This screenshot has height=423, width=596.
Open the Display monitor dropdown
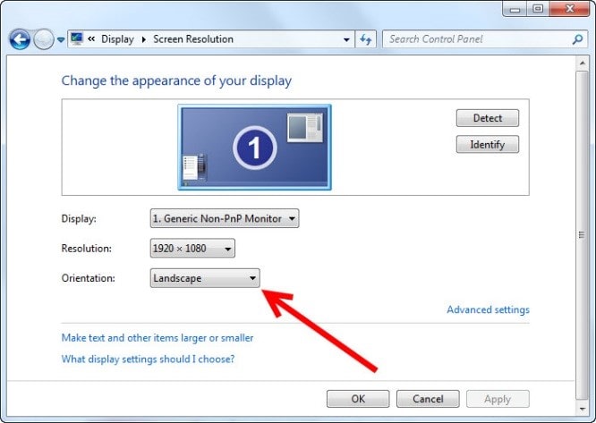click(225, 218)
